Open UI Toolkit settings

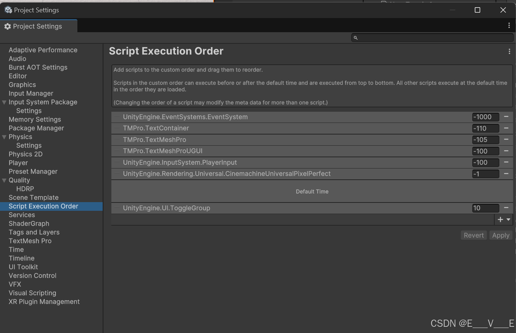[x=23, y=267]
